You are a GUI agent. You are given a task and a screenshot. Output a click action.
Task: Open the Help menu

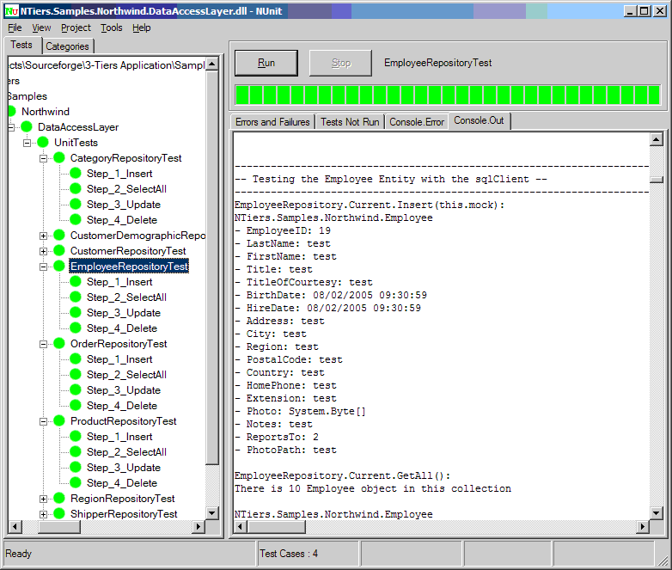click(142, 28)
